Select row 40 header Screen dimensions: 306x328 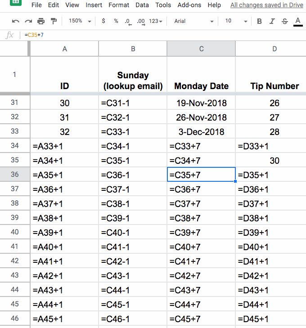[x=15, y=232]
